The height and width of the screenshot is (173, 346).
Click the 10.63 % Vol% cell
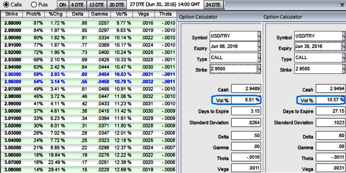click(123, 74)
